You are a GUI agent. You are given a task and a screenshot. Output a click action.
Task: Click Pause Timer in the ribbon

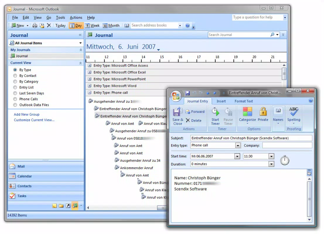228,116
